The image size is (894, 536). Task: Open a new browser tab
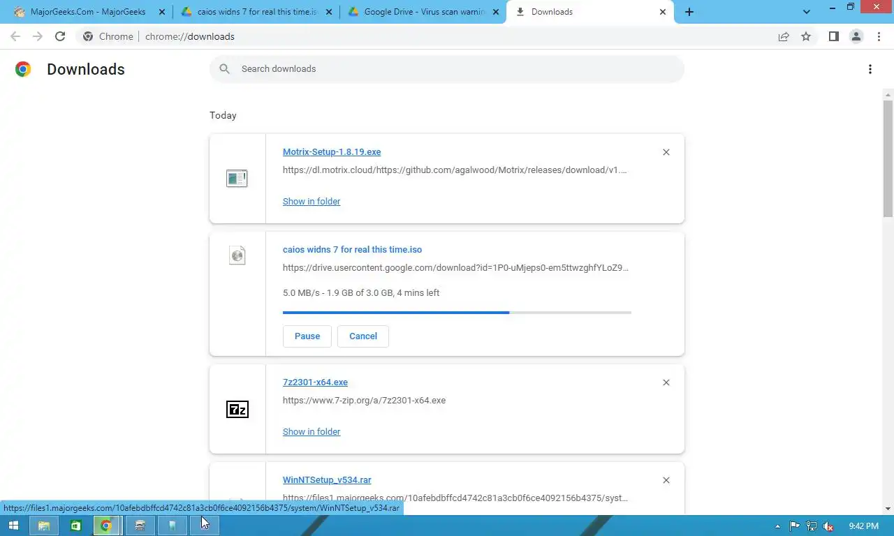(689, 12)
